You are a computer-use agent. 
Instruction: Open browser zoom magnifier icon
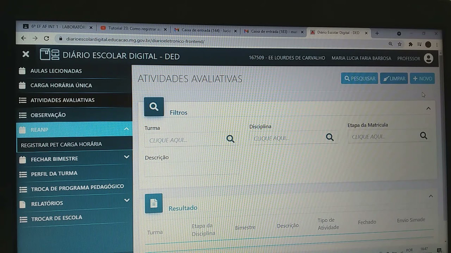tap(390, 44)
